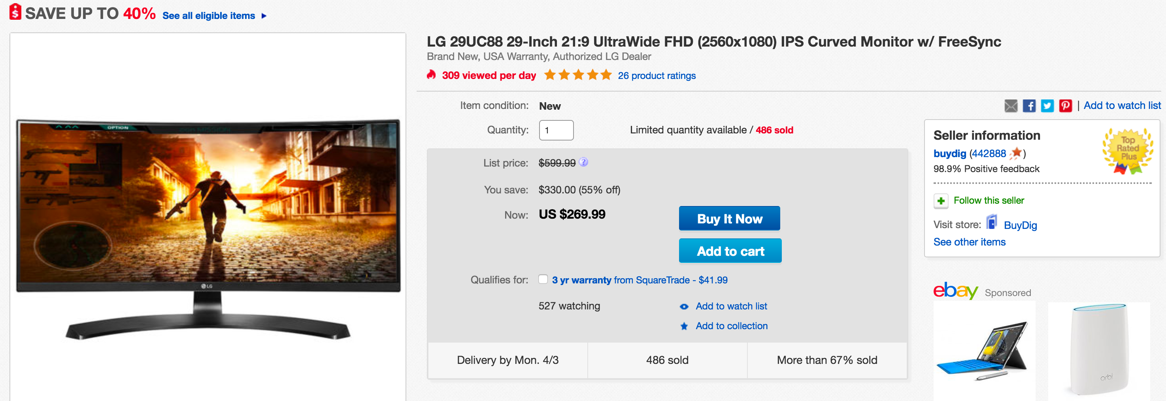Click the BuyDig store icon
This screenshot has height=401, width=1166.
point(992,223)
